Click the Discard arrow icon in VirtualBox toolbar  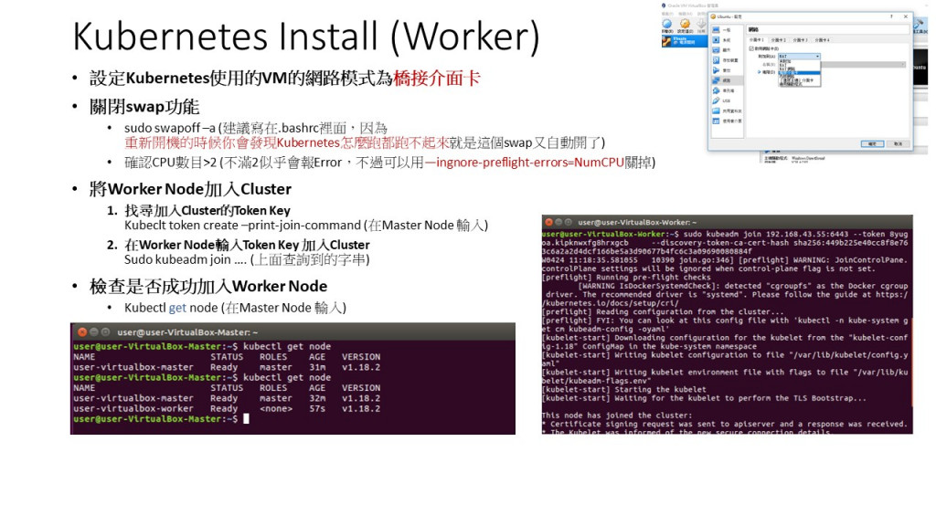click(701, 24)
